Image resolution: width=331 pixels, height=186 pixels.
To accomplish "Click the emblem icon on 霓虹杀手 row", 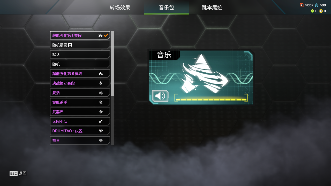I will click(101, 102).
